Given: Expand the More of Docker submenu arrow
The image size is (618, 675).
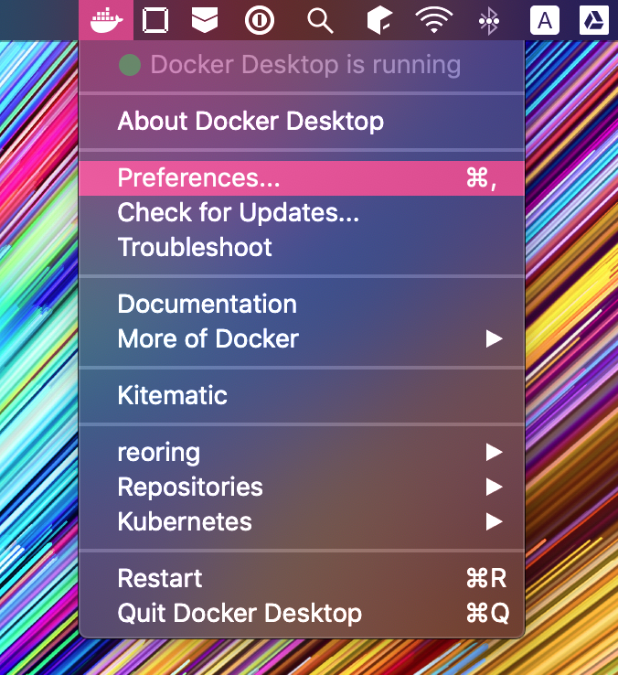Looking at the screenshot, I should point(494,338).
